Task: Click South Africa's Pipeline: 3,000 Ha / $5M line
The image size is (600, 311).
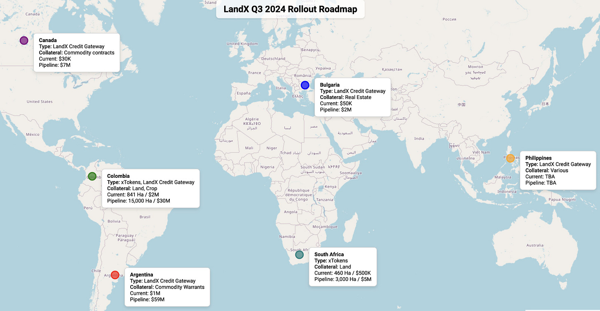Action: click(x=343, y=279)
